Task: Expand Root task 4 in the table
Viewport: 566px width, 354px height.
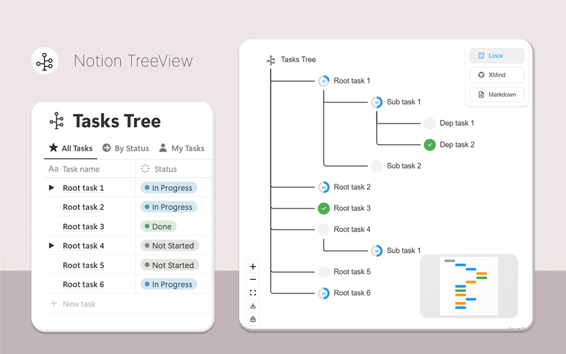Action: point(51,245)
